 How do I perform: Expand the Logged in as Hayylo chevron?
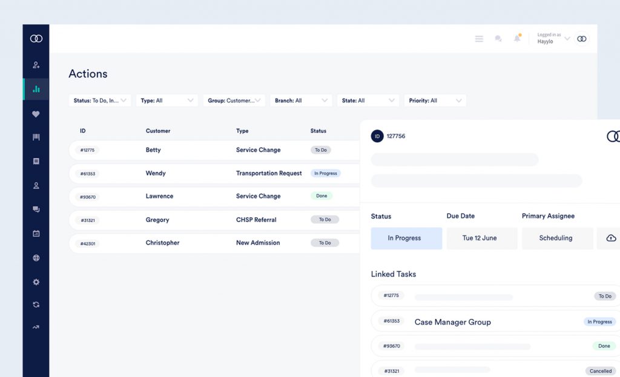[567, 38]
